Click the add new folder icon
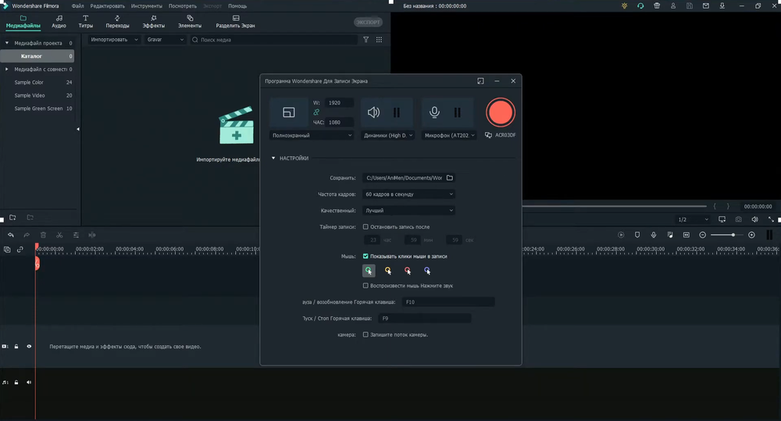The height and width of the screenshot is (421, 781). point(13,218)
